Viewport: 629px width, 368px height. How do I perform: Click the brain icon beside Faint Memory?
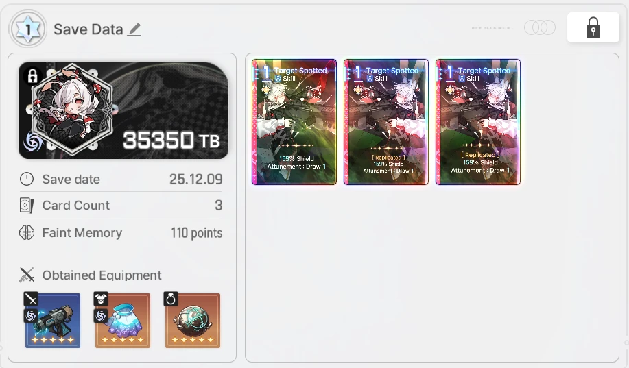click(x=27, y=232)
